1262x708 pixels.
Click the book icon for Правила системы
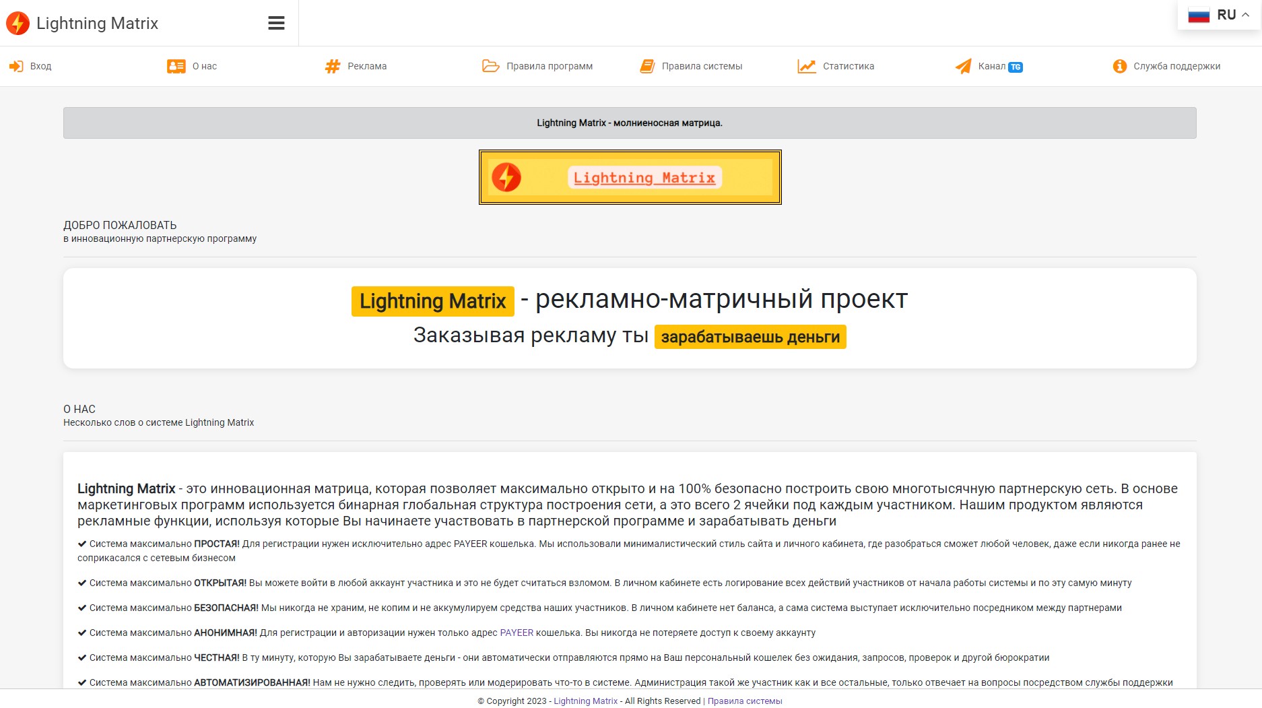[647, 66]
